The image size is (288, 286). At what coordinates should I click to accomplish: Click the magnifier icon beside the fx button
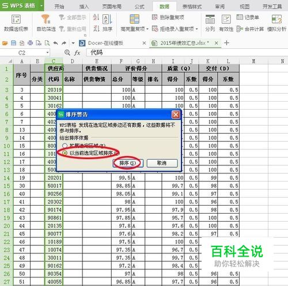(x=67, y=52)
